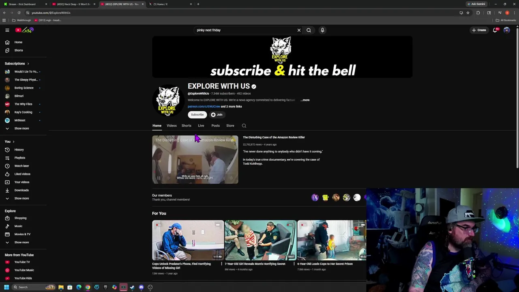Go to the YouTube logo home
The image size is (519, 292).
tap(24, 30)
